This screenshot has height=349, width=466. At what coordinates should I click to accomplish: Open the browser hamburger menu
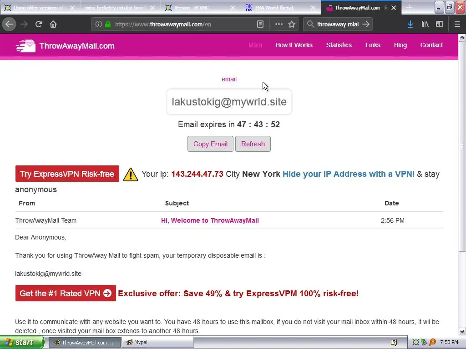click(x=457, y=25)
